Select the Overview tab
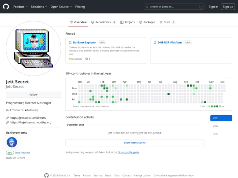The image size is (238, 178). pos(78,22)
